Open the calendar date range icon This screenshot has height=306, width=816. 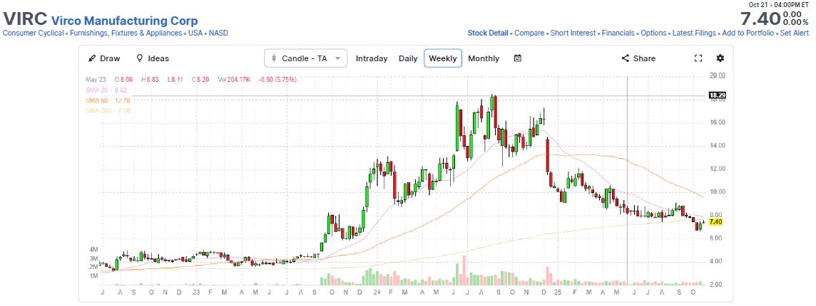click(517, 58)
